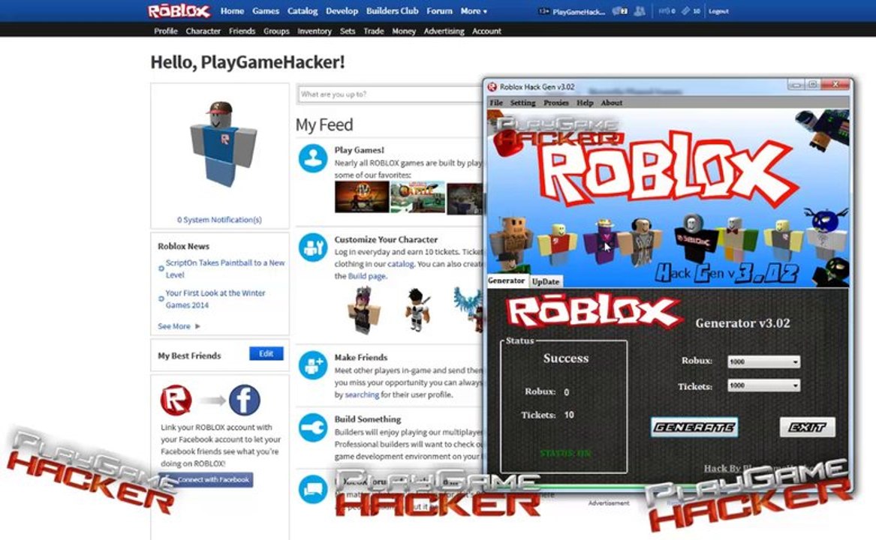Open the Trade sub-navigation link
The image size is (876, 540).
[x=374, y=31]
